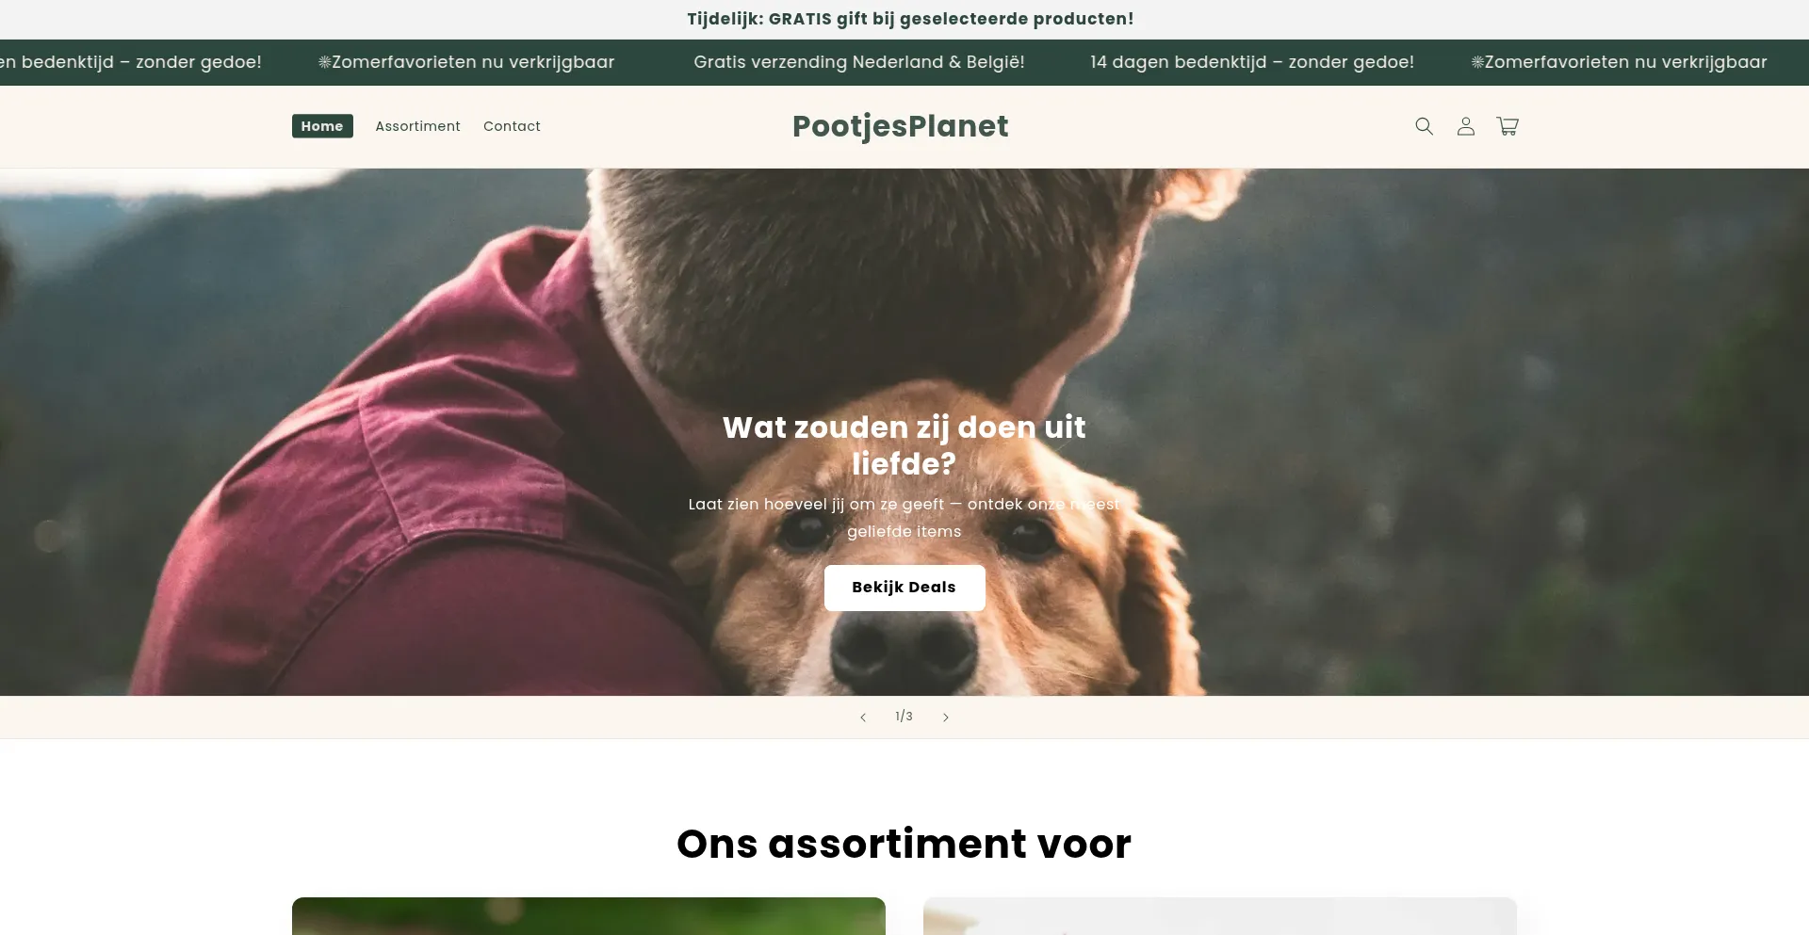Click the far-right Zomerfavorieten ticker message
1809x935 pixels.
point(1619,62)
